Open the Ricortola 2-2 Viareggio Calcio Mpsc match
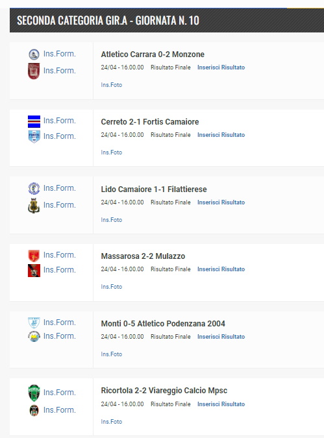Image resolution: width=324 pixels, height=438 pixels. point(164,390)
